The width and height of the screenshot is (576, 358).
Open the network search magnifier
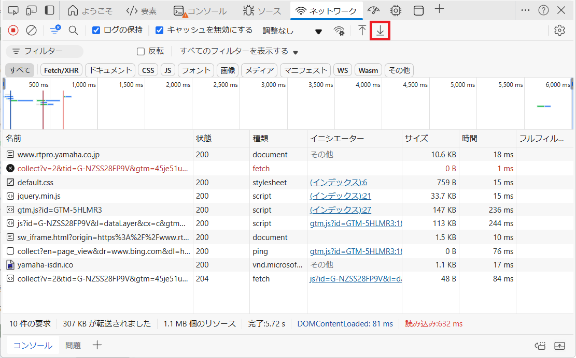click(x=73, y=31)
